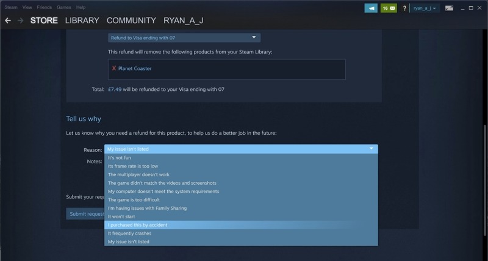Open the View menu
Viewport: 488px width, 261px height.
27,7
